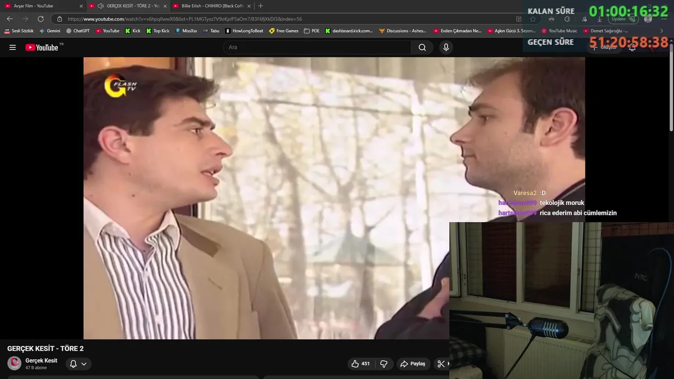The image size is (674, 379).
Task: Open the Aşkın Gücü 3. Sezon bookmark
Action: tap(512, 31)
